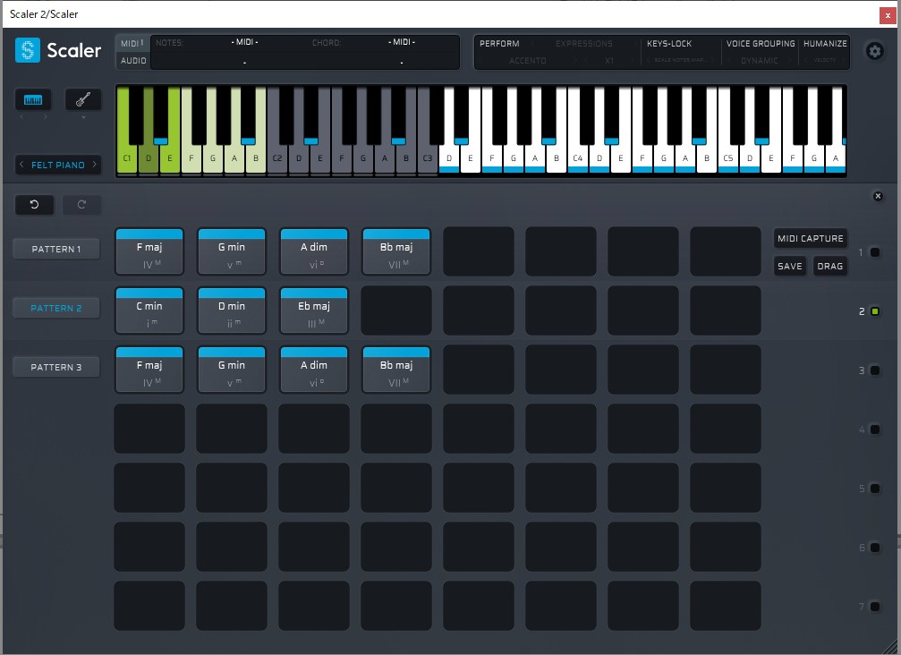Select the Bb maj chord in Pattern 1
Image resolution: width=901 pixels, height=655 pixels.
pos(395,251)
